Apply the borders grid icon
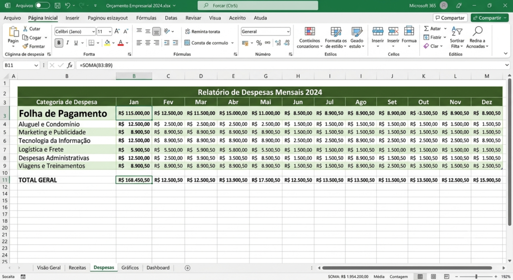 (91, 43)
